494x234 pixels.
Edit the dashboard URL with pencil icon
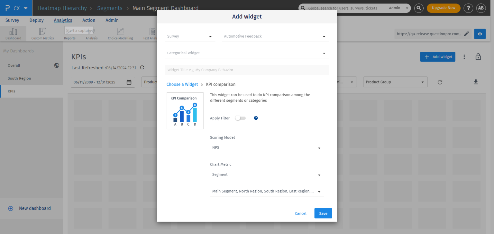click(x=467, y=34)
